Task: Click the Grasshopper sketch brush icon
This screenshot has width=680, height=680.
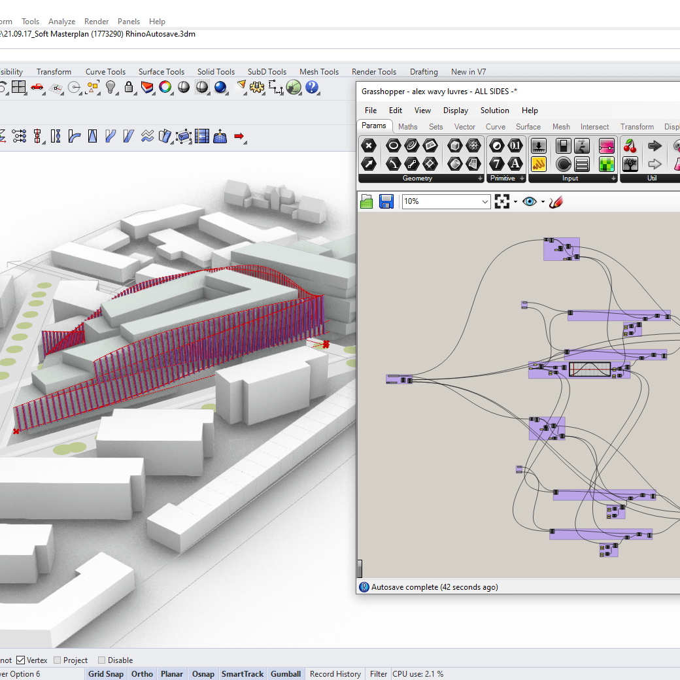Action: pyautogui.click(x=556, y=201)
